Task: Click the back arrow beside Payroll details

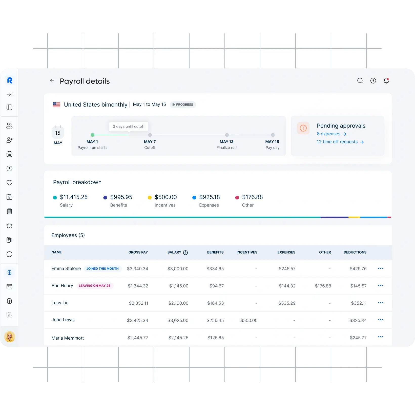Action: (x=52, y=81)
